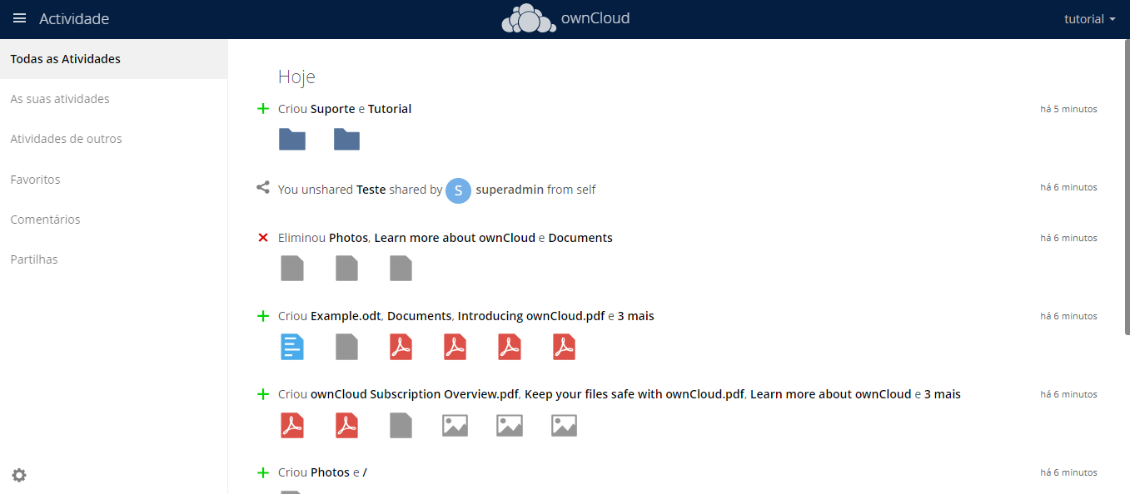Open ownCloud Subscription Overview.pdf link
The height and width of the screenshot is (494, 1130).
click(x=416, y=394)
